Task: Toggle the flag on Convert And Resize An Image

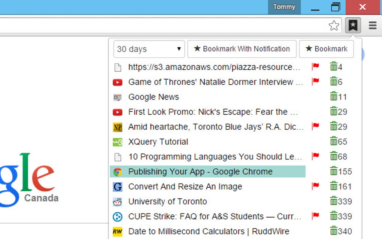Action: pyautogui.click(x=315, y=186)
